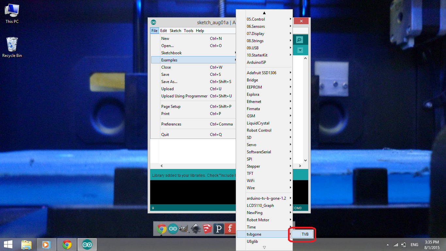446x251 pixels.
Task: Click the network signal icon in system tray
Action: (395, 244)
